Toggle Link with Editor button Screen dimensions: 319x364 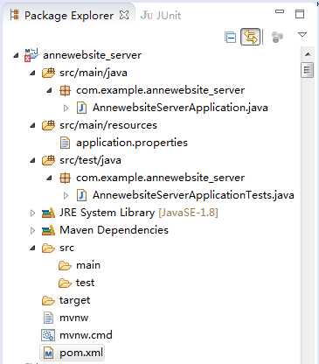250,37
